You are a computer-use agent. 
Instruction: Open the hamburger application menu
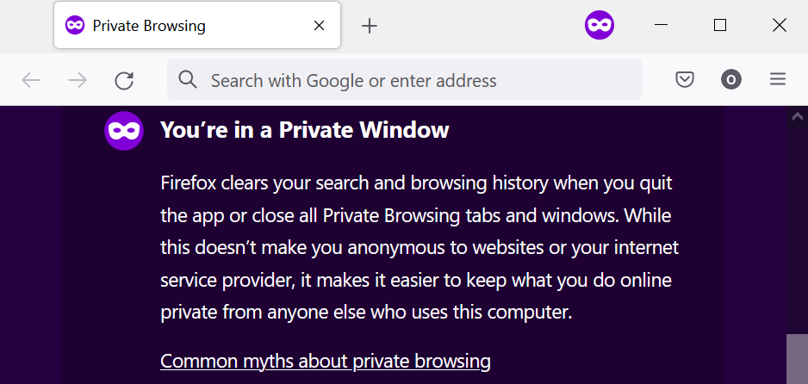[x=778, y=79]
